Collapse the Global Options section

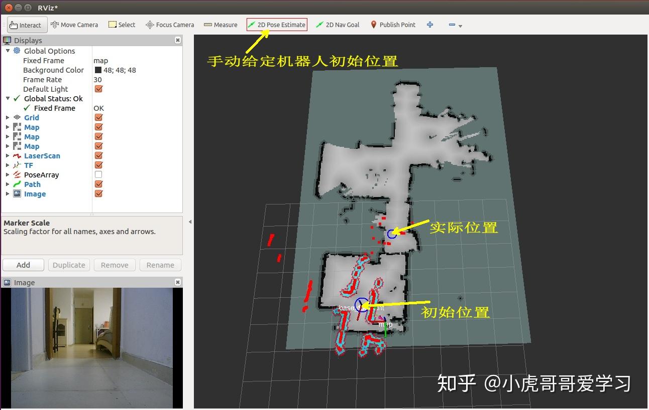[8, 51]
